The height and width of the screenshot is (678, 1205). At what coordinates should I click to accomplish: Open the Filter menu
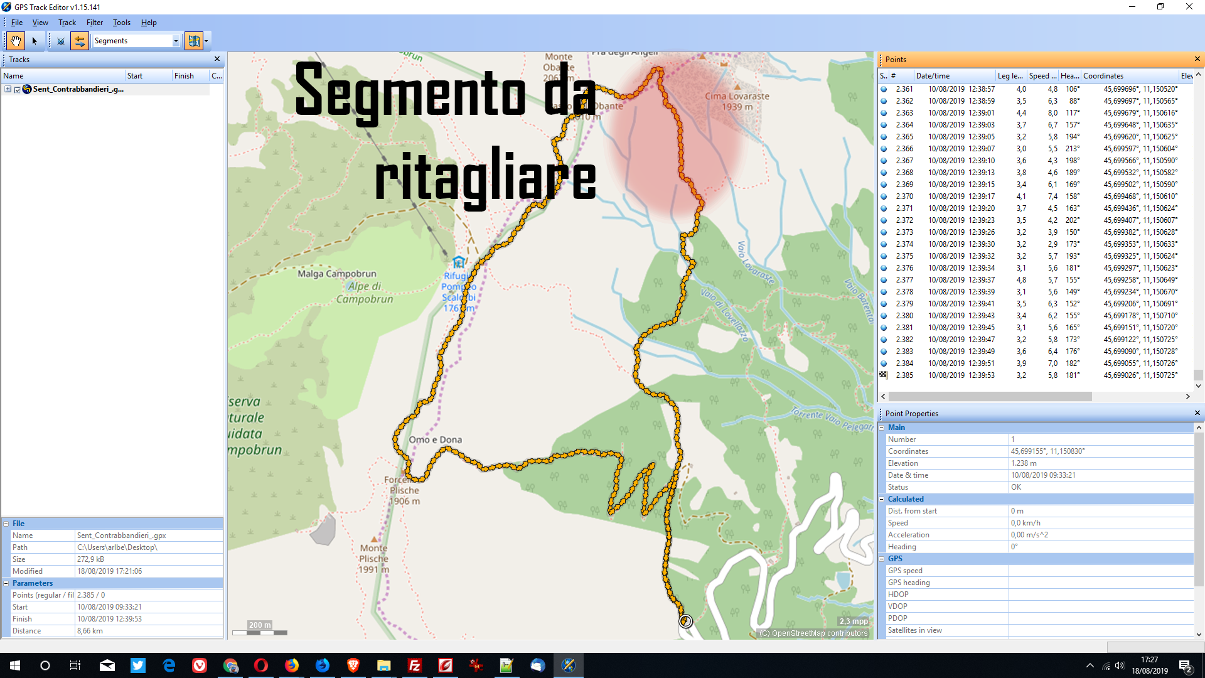(x=95, y=23)
